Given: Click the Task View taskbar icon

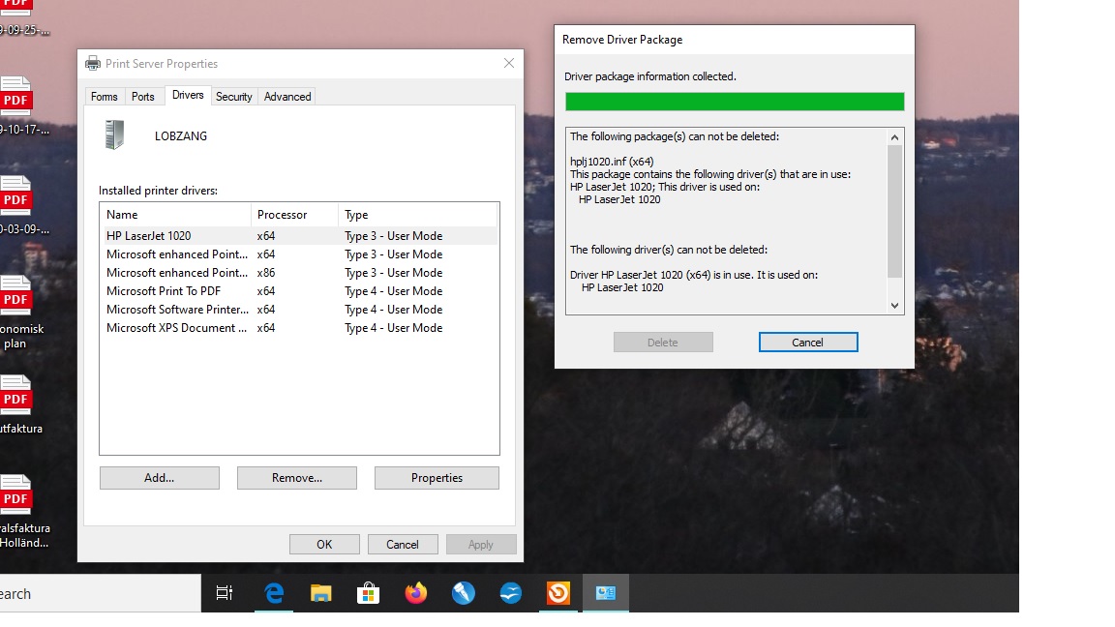Looking at the screenshot, I should pos(225,593).
